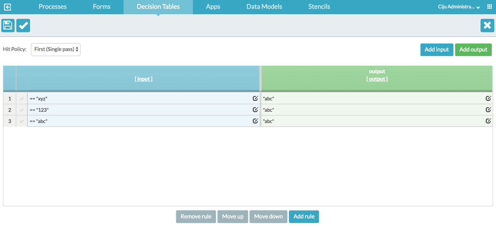Click the Remove rule button

[196, 217]
